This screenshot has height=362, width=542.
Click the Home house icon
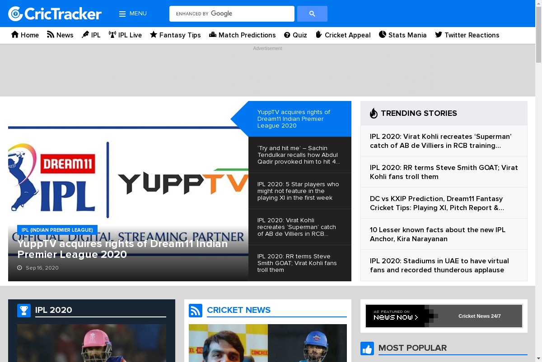(15, 35)
